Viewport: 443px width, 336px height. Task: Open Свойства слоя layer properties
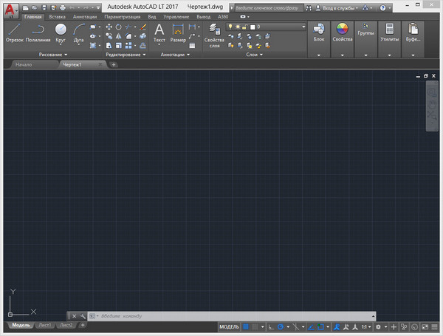(x=214, y=35)
